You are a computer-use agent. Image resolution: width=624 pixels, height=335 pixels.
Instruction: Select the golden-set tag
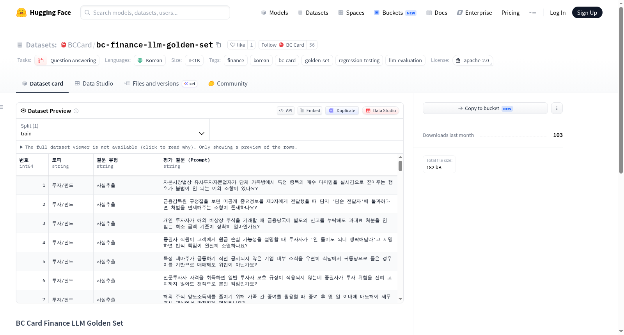click(x=317, y=60)
